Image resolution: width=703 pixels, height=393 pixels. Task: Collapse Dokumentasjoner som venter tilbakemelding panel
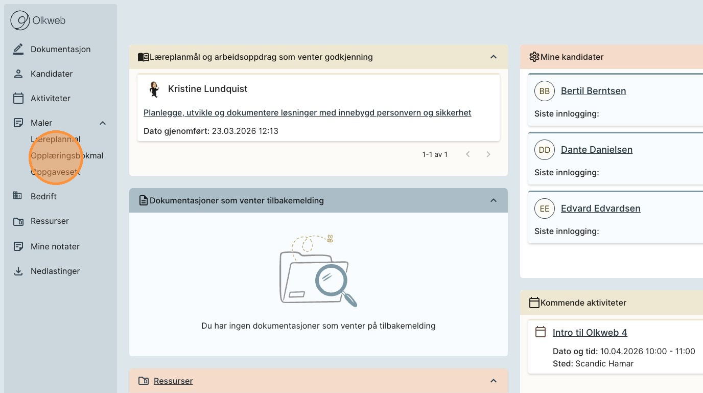coord(493,200)
